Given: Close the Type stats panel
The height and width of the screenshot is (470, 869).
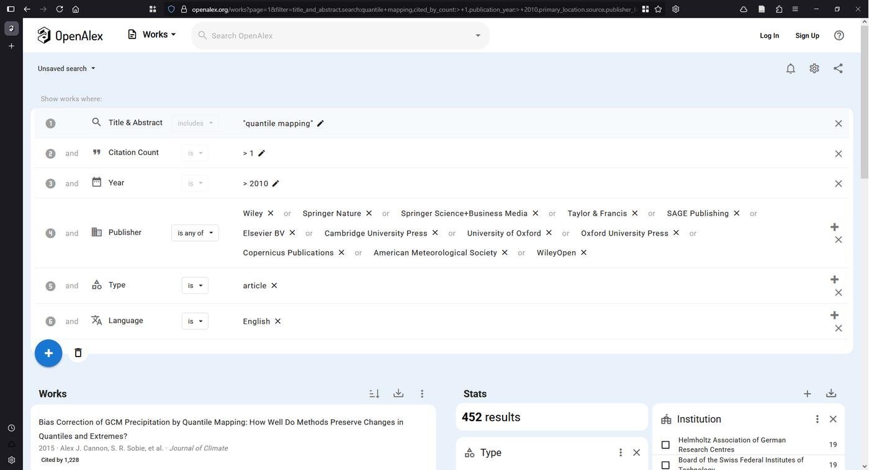Looking at the screenshot, I should pyautogui.click(x=636, y=453).
